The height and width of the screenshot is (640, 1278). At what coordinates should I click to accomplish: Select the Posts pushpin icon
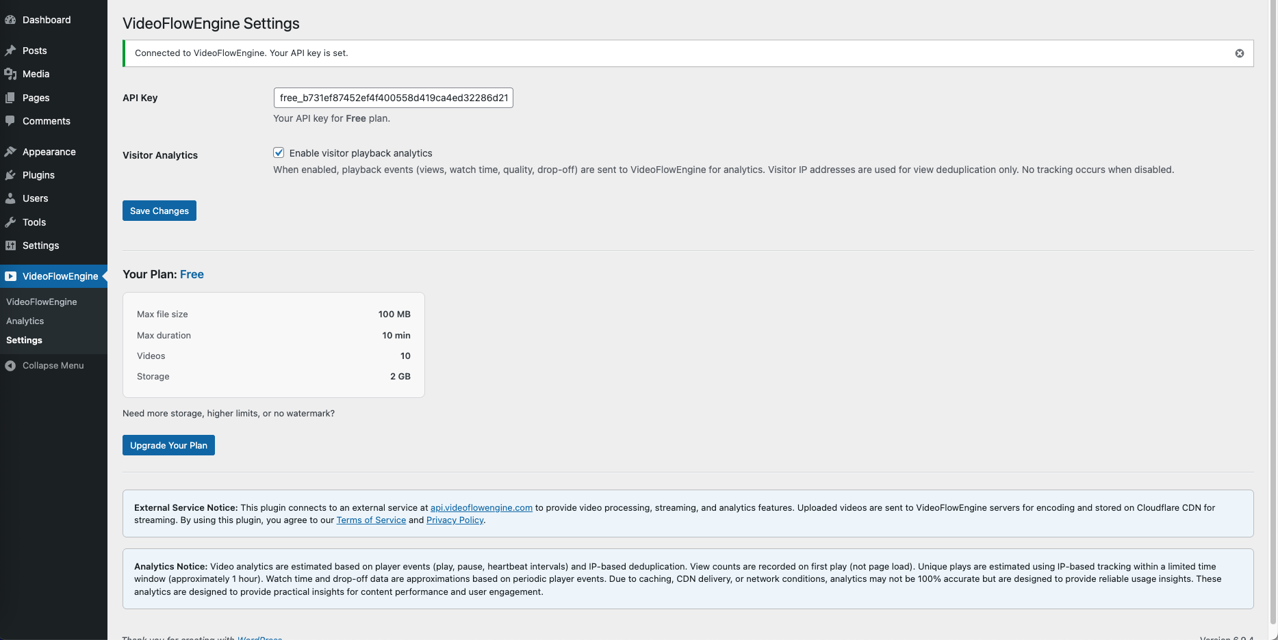(x=11, y=50)
